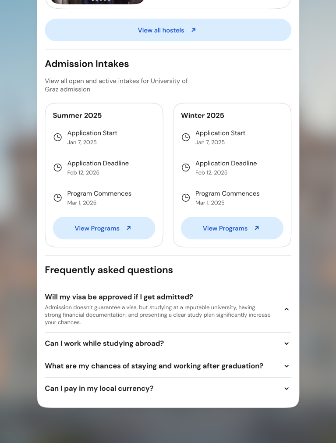This screenshot has width=336, height=443.
Task: Click Winter 2025 Application Deadline clock icon
Action: (186, 168)
